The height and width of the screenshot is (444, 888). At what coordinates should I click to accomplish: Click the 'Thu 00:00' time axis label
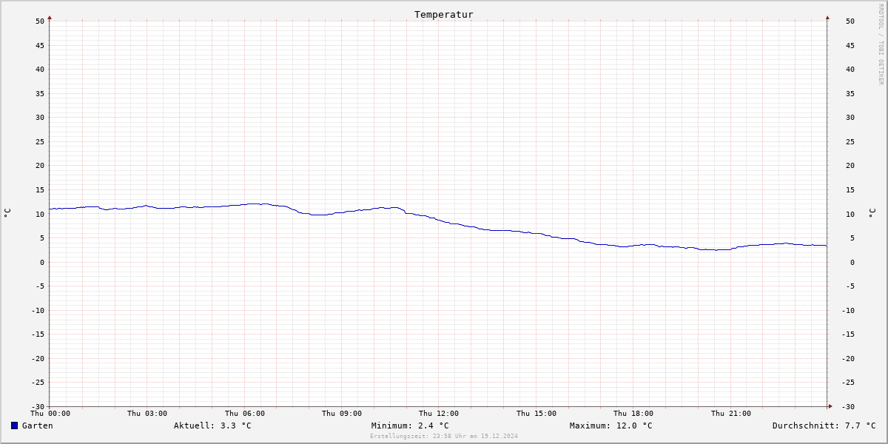click(x=50, y=414)
